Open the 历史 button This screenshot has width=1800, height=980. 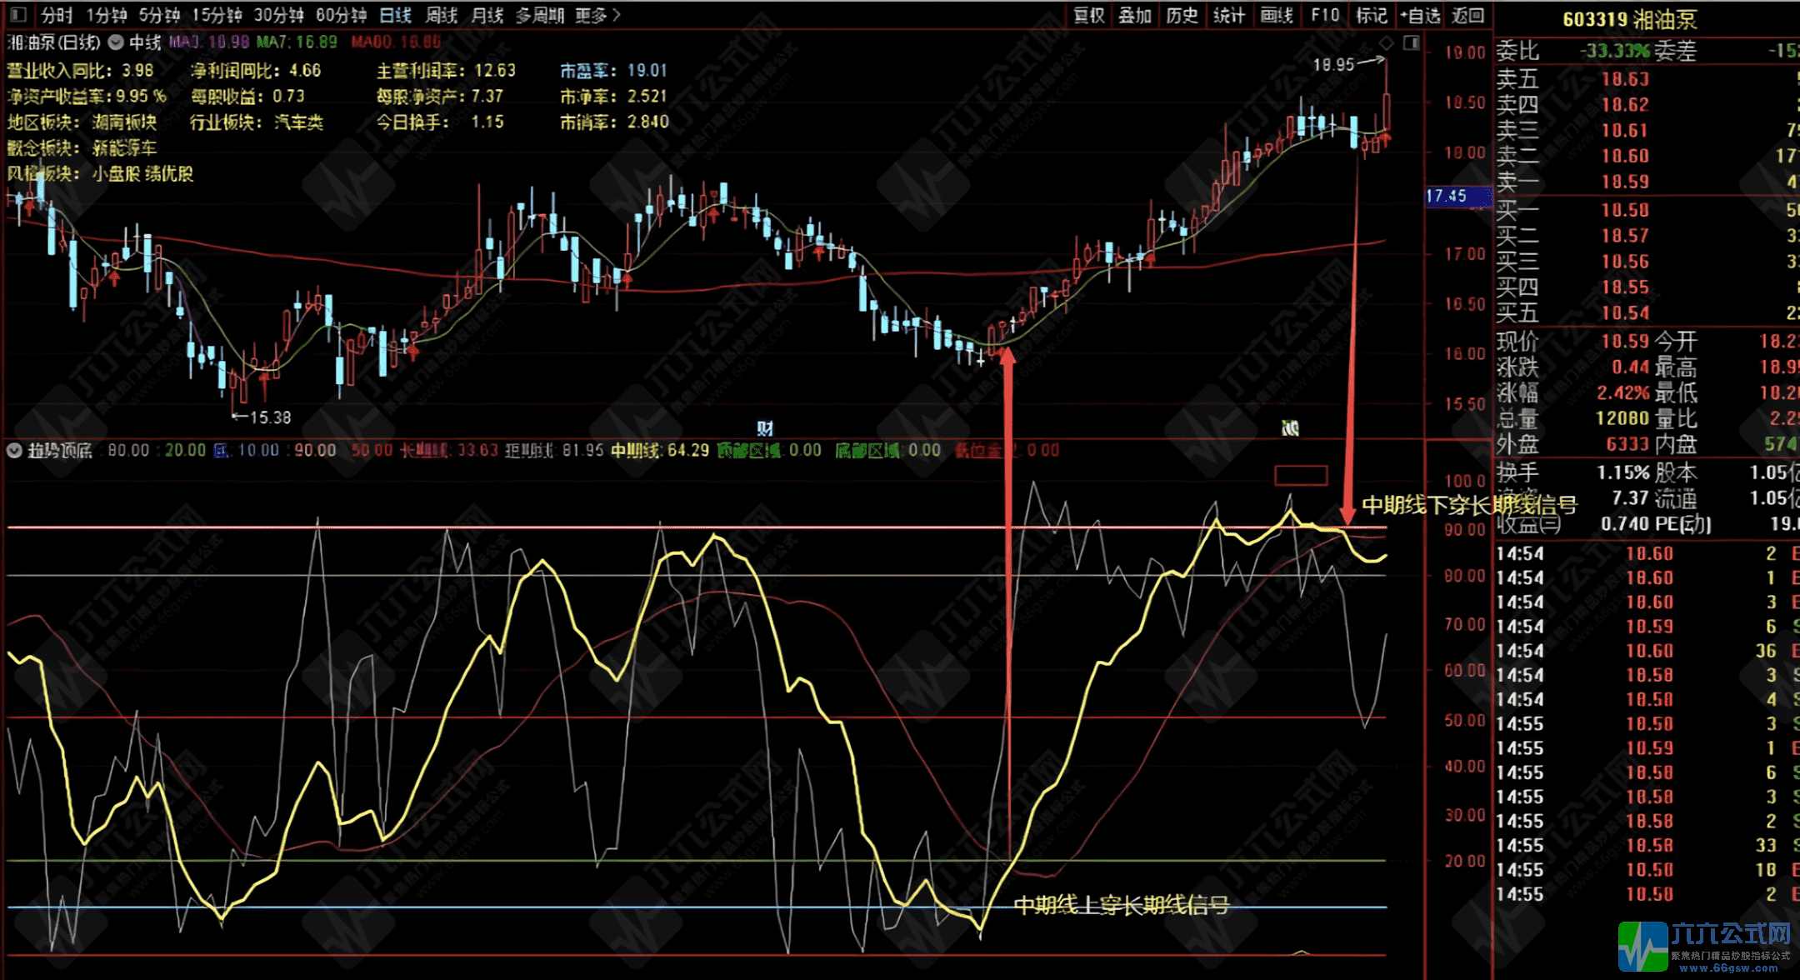click(x=1182, y=15)
